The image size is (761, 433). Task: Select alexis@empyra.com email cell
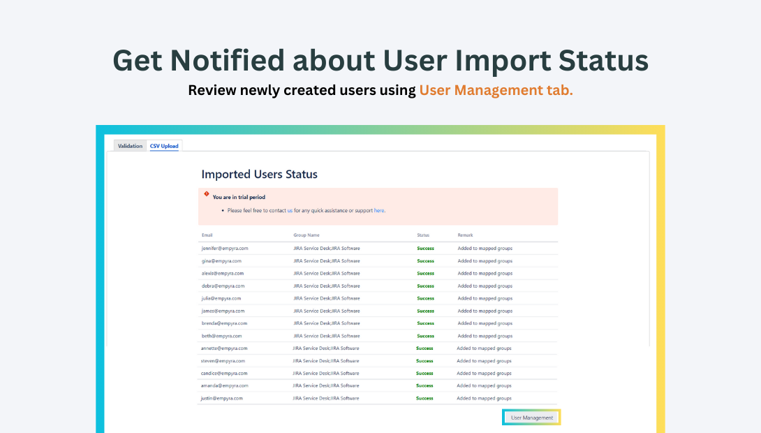[223, 273]
